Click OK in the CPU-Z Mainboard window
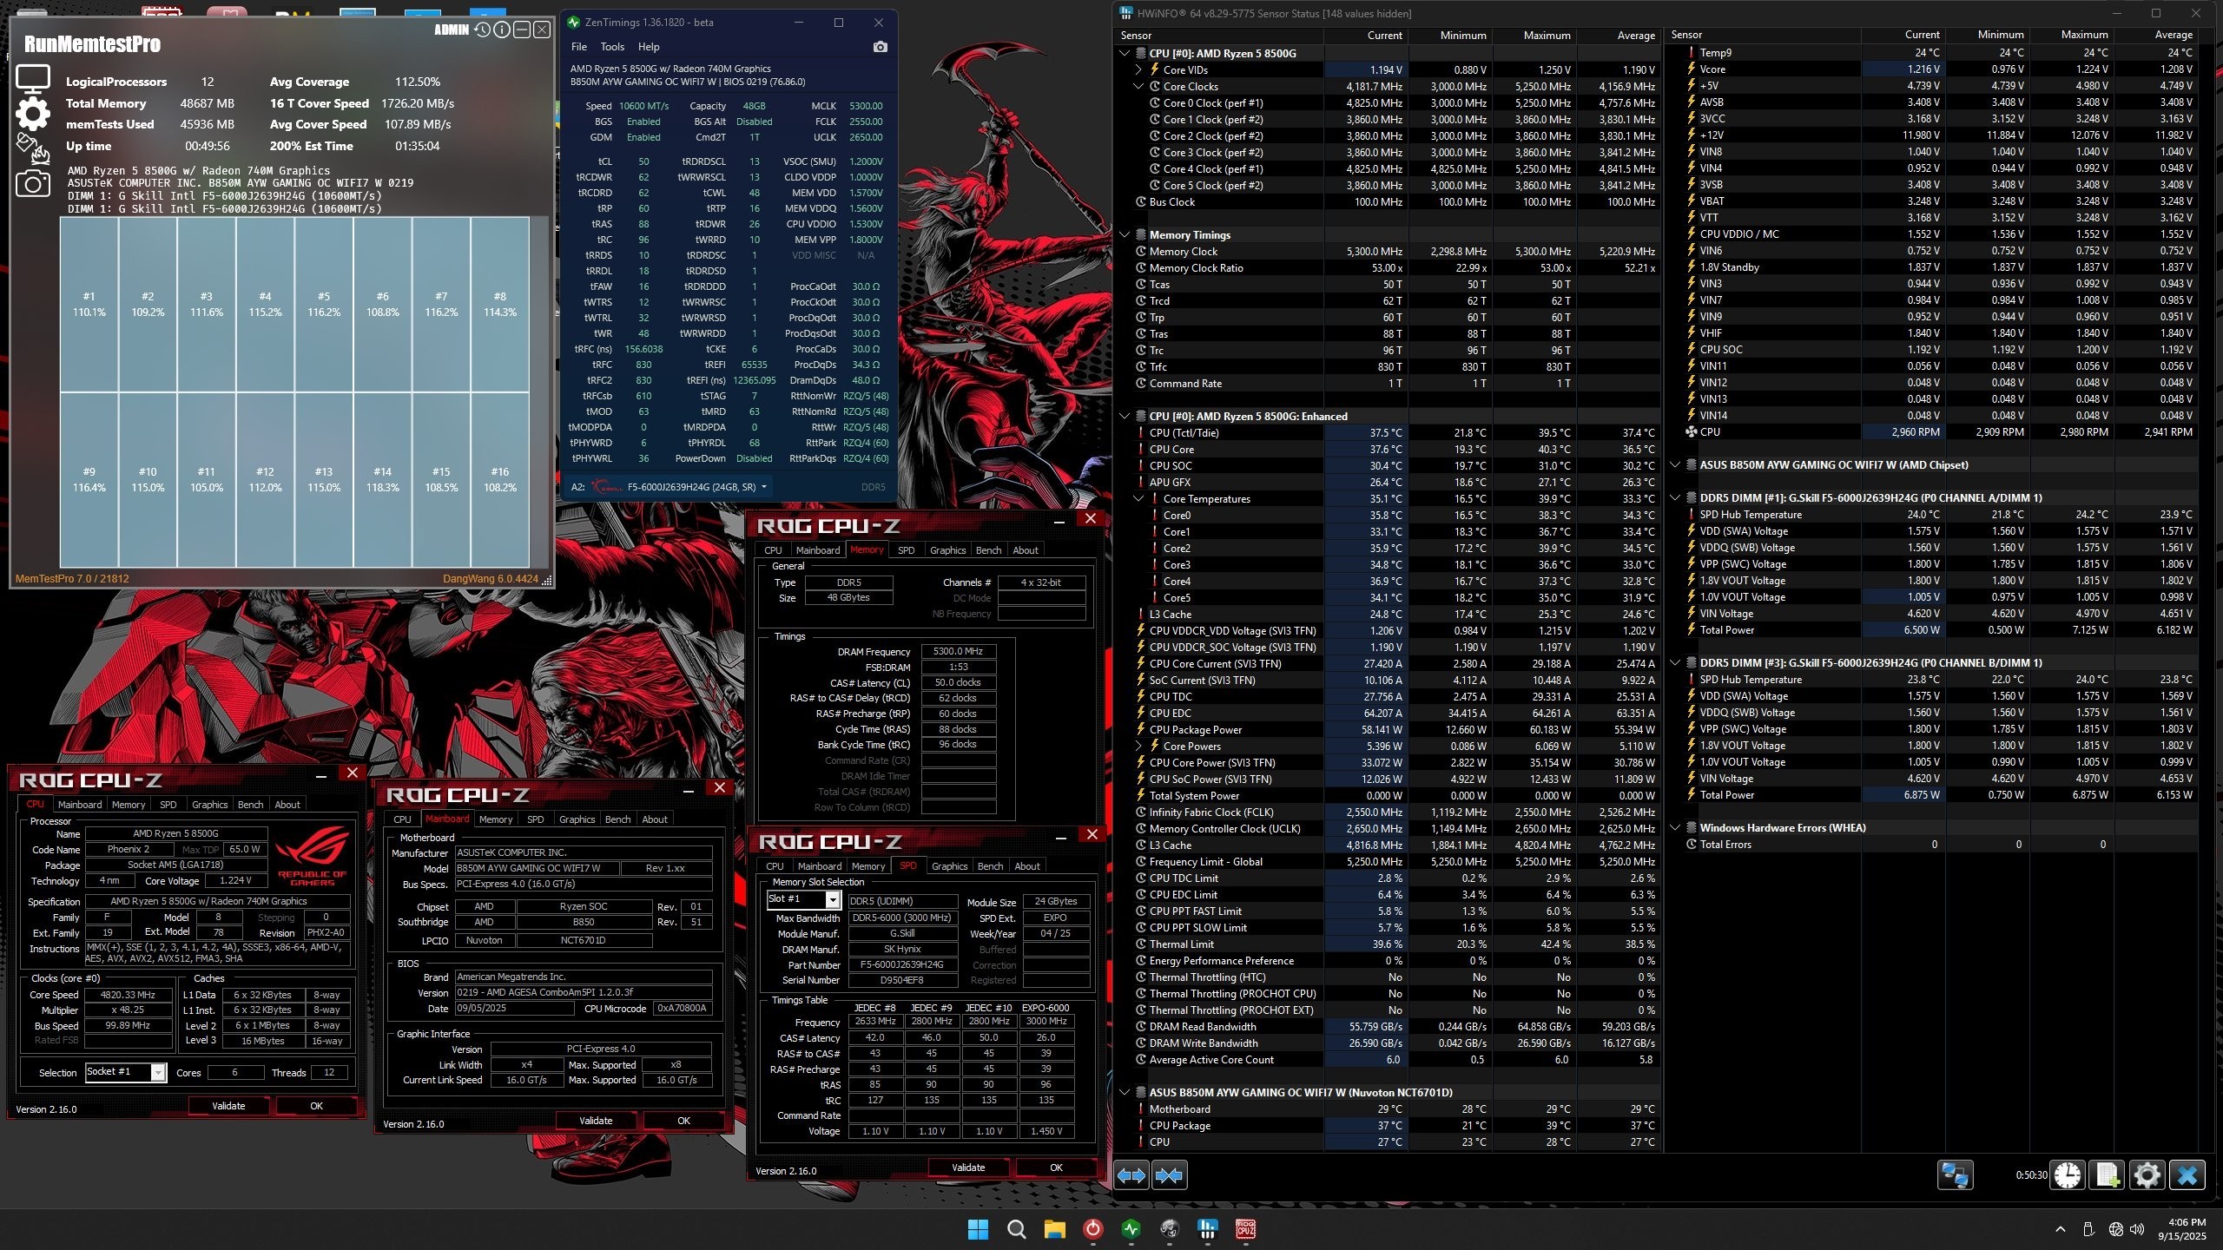The image size is (2223, 1250). pyautogui.click(x=683, y=1121)
